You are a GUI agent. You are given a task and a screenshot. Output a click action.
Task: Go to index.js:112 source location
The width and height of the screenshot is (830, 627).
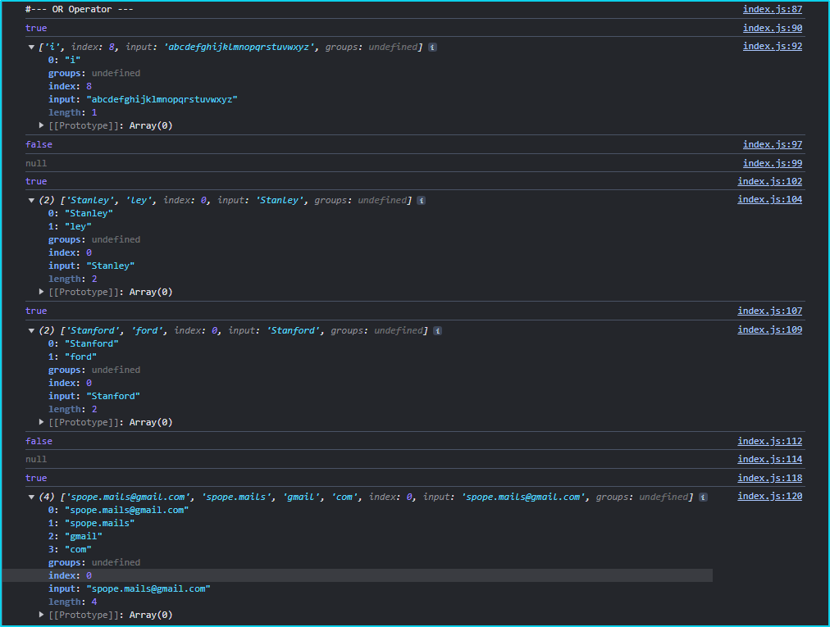click(x=769, y=441)
